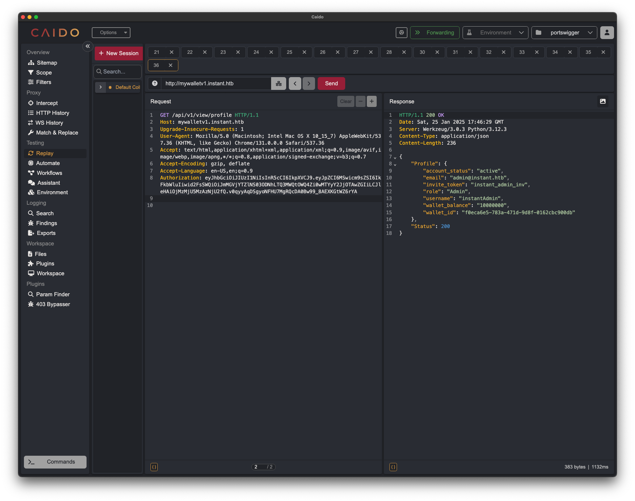The width and height of the screenshot is (635, 501).
Task: Open the Match & Replace tool
Action: coord(57,133)
